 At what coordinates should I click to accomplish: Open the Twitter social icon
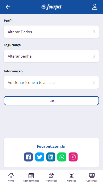40,157
